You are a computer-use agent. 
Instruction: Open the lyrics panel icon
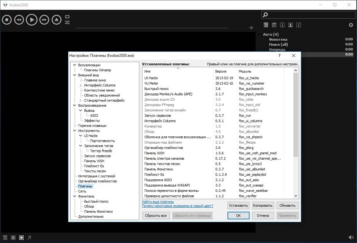click(299, 25)
